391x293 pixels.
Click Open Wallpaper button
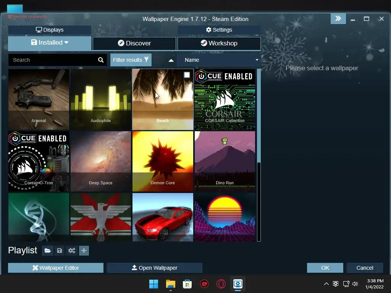click(x=154, y=268)
